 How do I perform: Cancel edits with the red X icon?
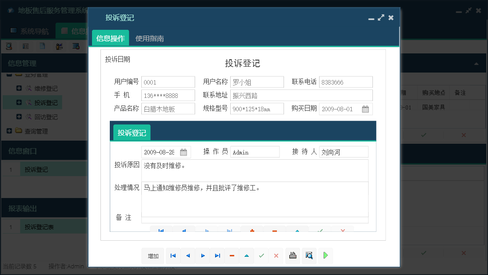coord(276,256)
